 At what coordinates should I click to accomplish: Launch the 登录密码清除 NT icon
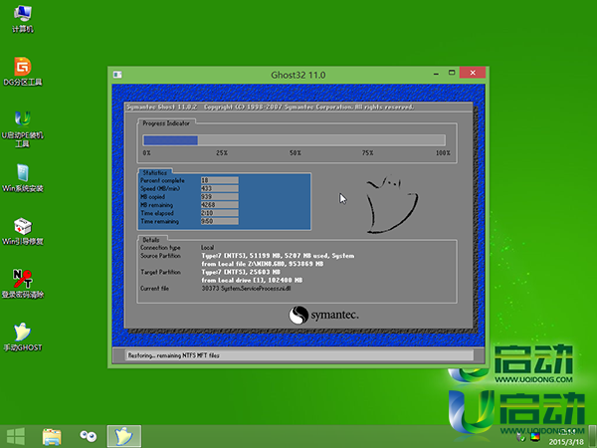(x=23, y=284)
